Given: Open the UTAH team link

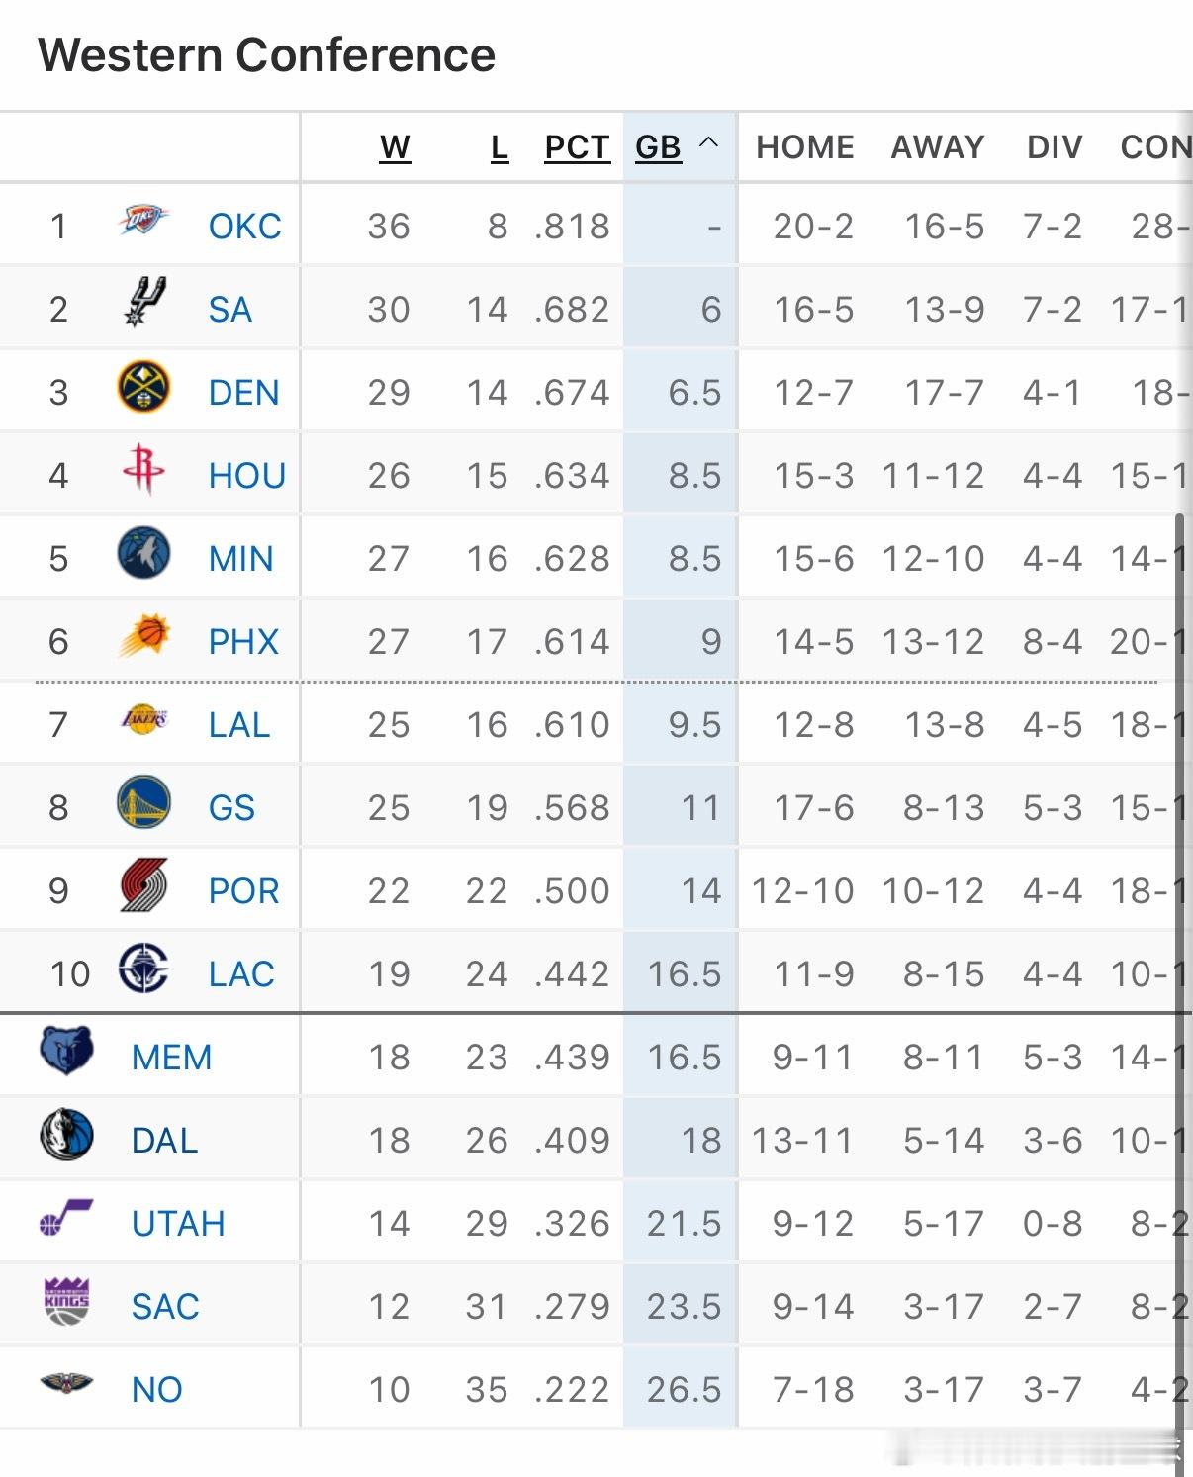Looking at the screenshot, I should click(178, 1224).
